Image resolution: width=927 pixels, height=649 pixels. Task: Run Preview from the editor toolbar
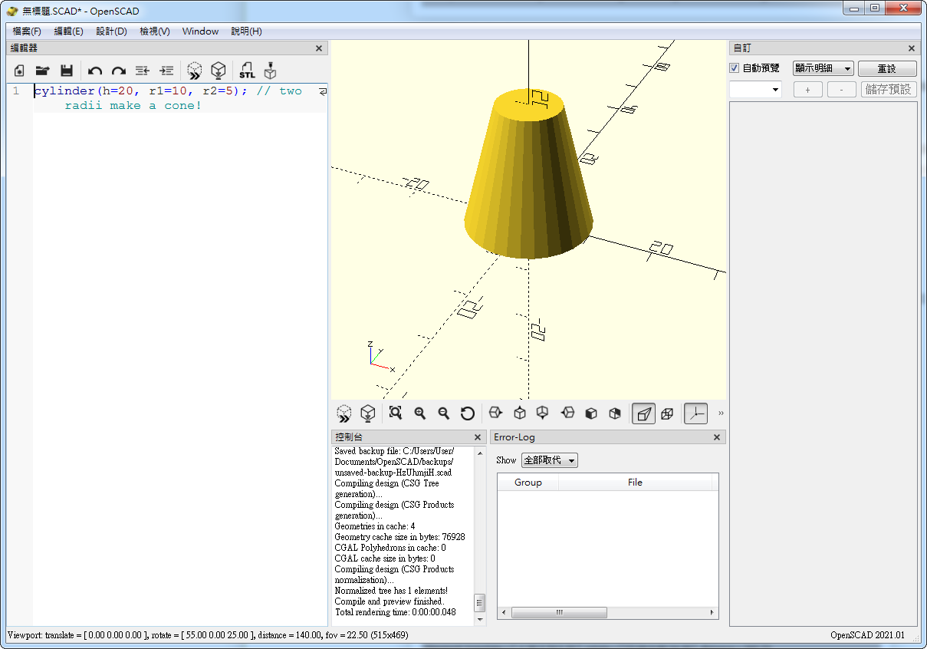195,71
